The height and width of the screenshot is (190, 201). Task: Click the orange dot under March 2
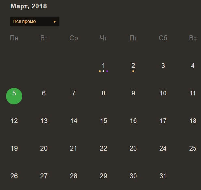(x=133, y=71)
